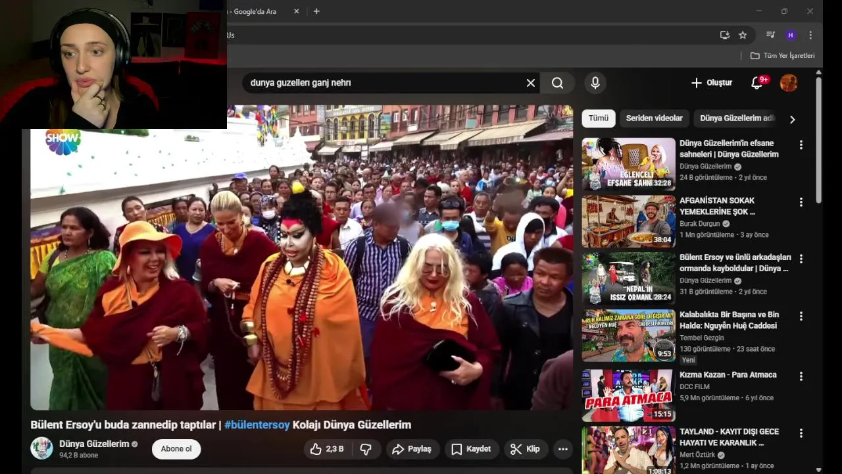The height and width of the screenshot is (474, 842).
Task: Open title Bülent Ersoy ve ünlü arkadaşları
Action: 735,263
